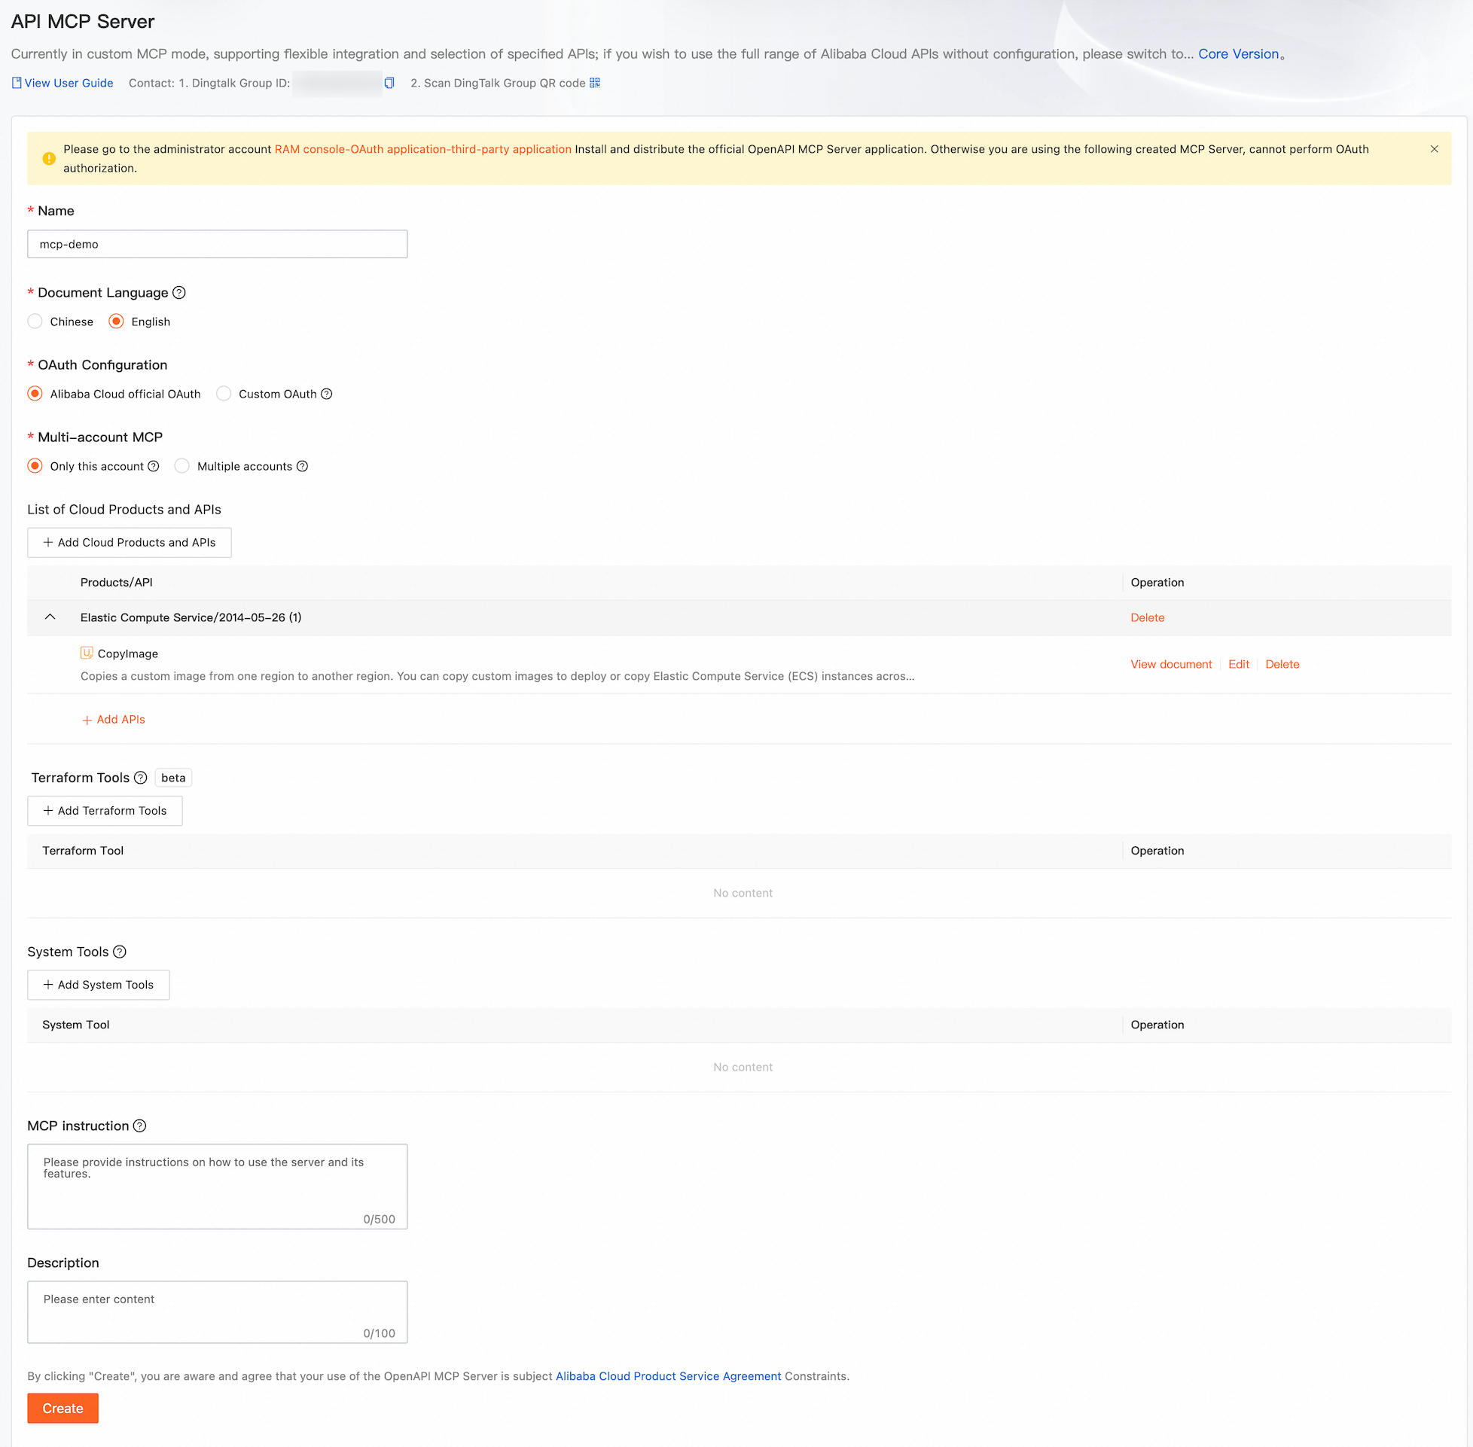Open the View User Guide link
This screenshot has height=1447, width=1473.
[x=69, y=83]
